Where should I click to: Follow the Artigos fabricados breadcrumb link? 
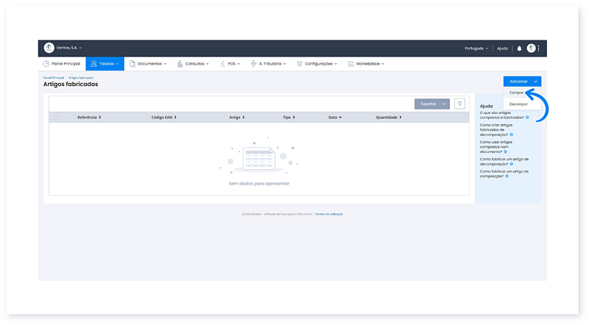[x=81, y=78]
